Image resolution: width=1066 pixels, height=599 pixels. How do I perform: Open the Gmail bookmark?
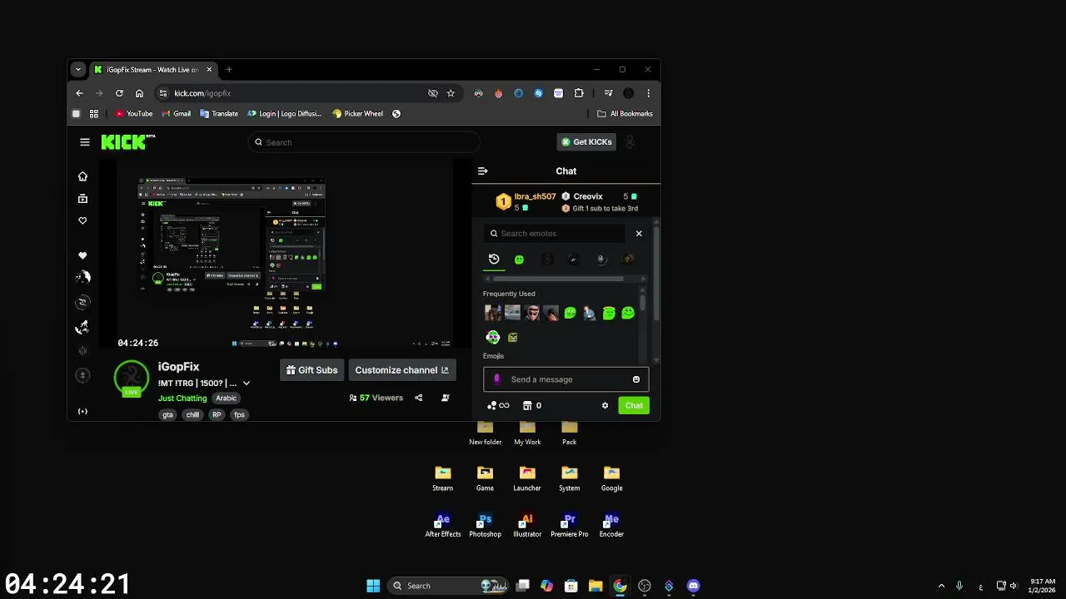[176, 114]
